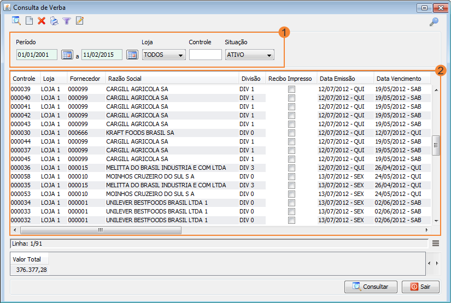451x303 pixels.
Task: Click the Recibo Impresso column header
Action: pos(291,79)
